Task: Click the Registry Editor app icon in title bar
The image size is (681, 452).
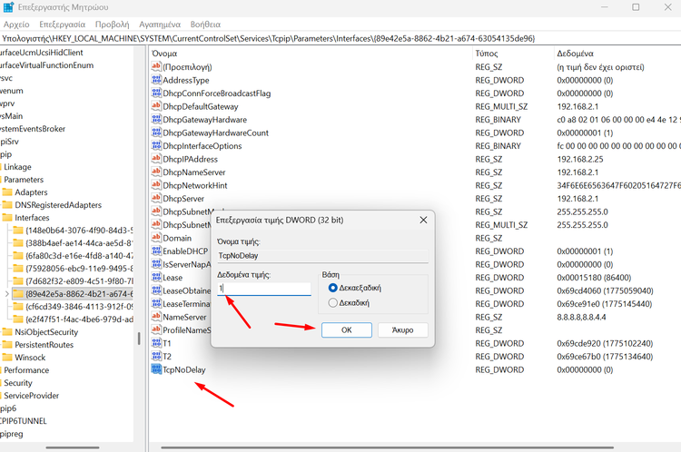Action: click(x=9, y=8)
